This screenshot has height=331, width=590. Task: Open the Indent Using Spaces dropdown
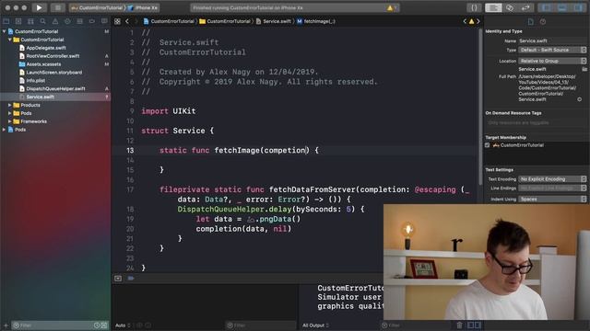coord(552,200)
